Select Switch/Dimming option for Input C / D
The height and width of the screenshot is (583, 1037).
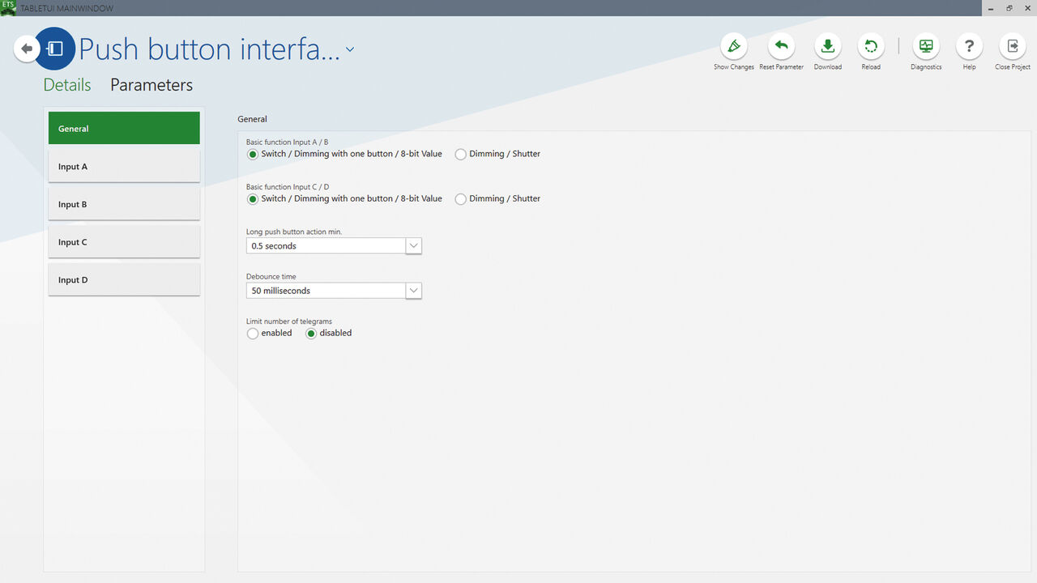click(x=253, y=199)
